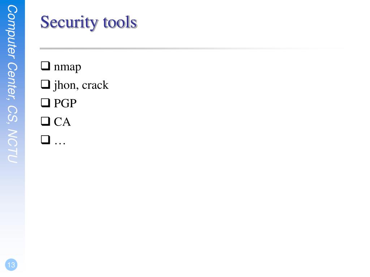This screenshot has height=277, width=370.
Task: Click the word crack in second bullet
Action: tap(95, 85)
